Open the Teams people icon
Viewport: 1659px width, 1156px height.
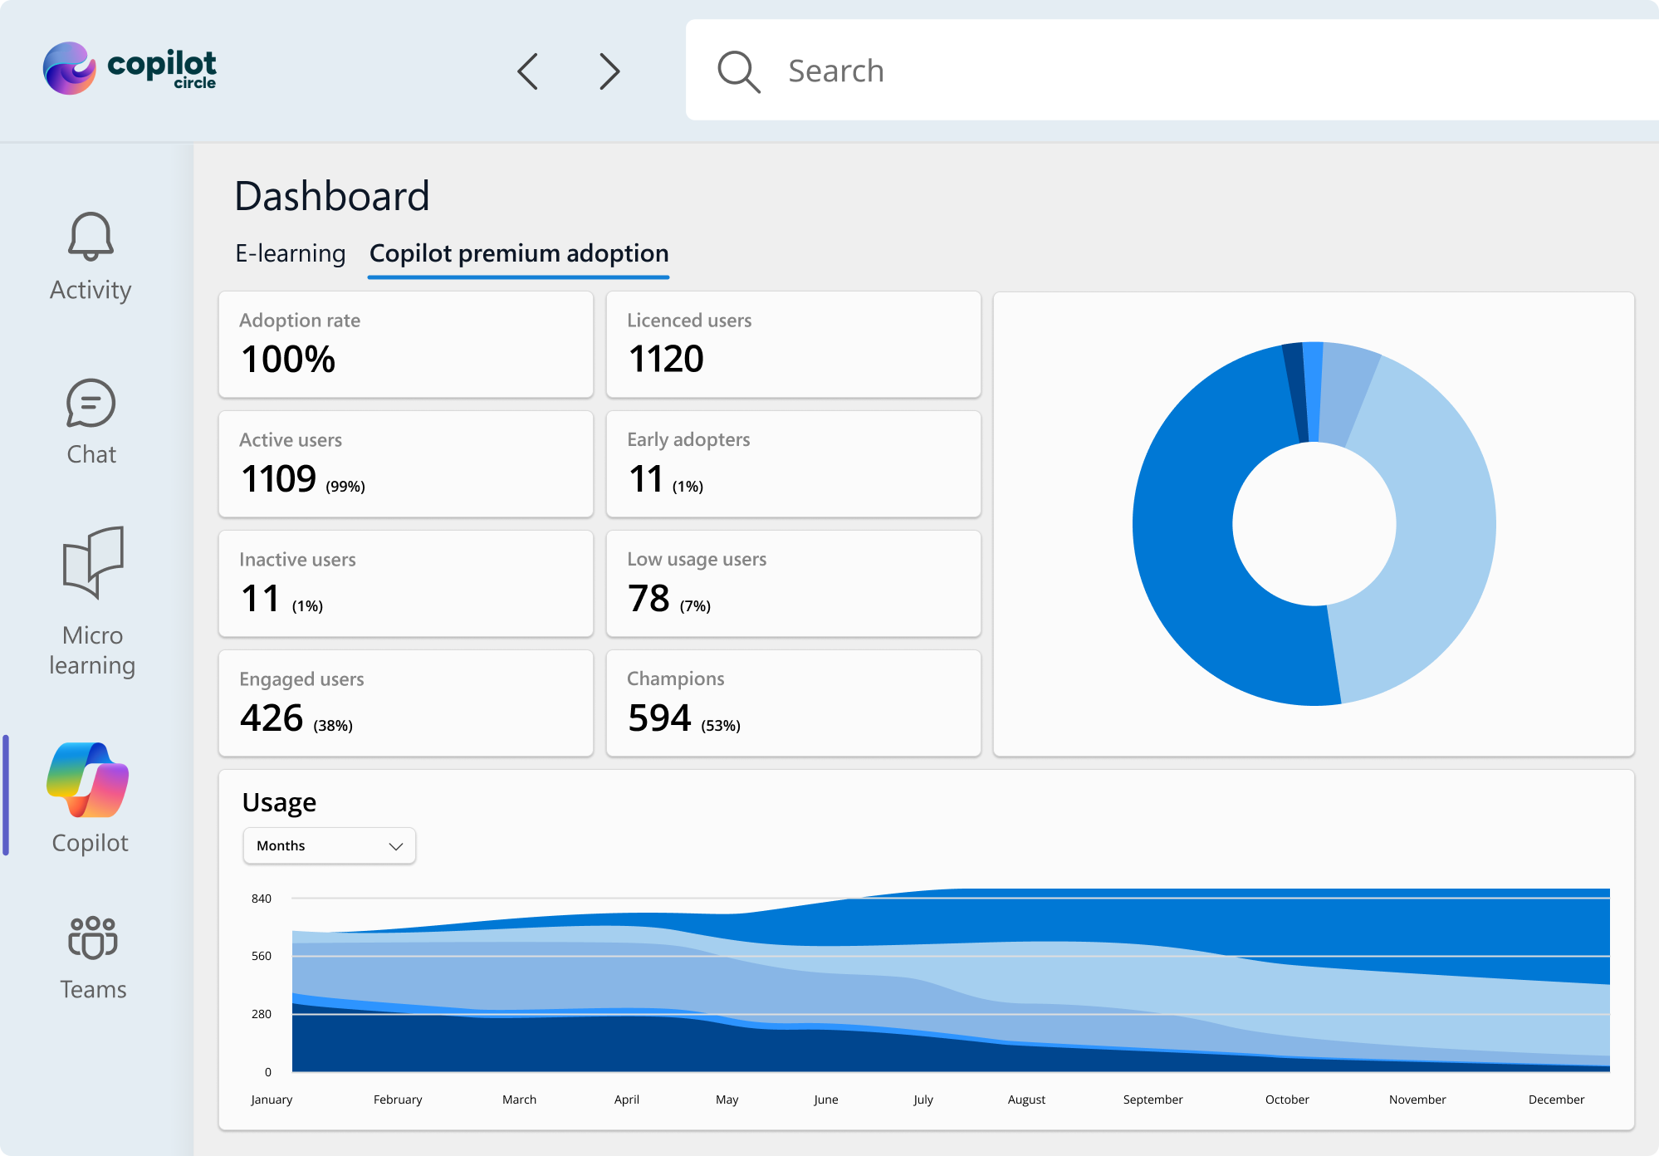click(92, 938)
